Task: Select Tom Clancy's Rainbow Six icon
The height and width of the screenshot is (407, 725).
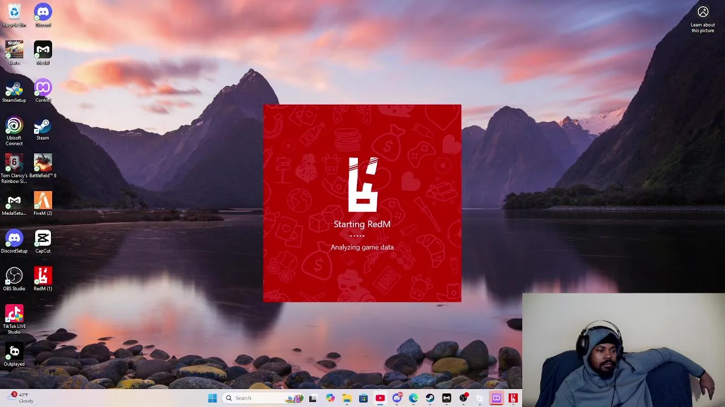Action: click(x=14, y=169)
